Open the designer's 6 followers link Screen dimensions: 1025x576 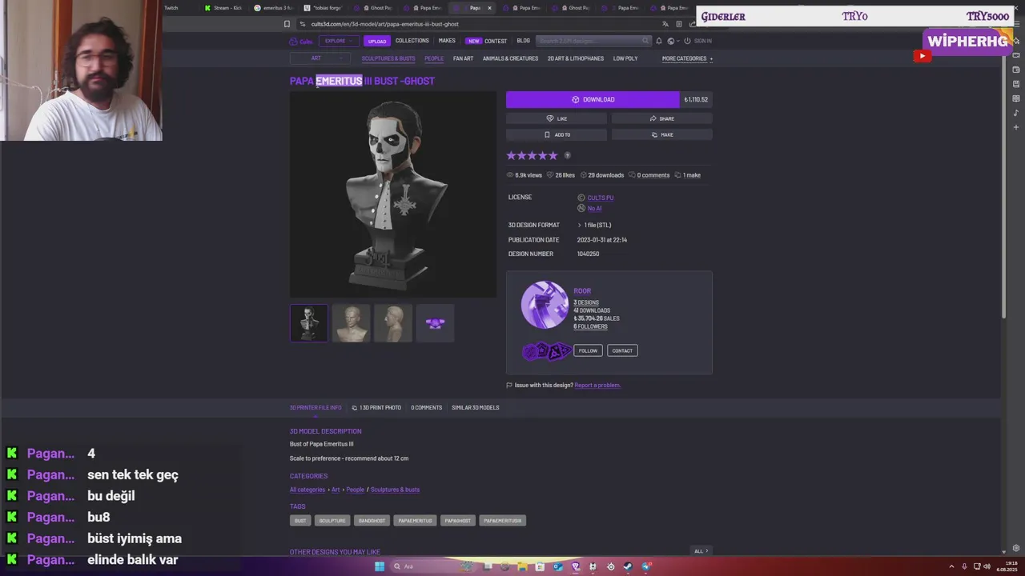[x=590, y=326]
